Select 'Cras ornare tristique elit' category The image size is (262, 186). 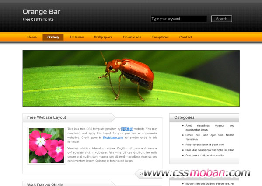(205, 155)
